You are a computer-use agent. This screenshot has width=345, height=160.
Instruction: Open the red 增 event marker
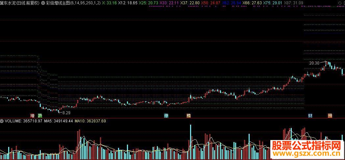point(32,116)
